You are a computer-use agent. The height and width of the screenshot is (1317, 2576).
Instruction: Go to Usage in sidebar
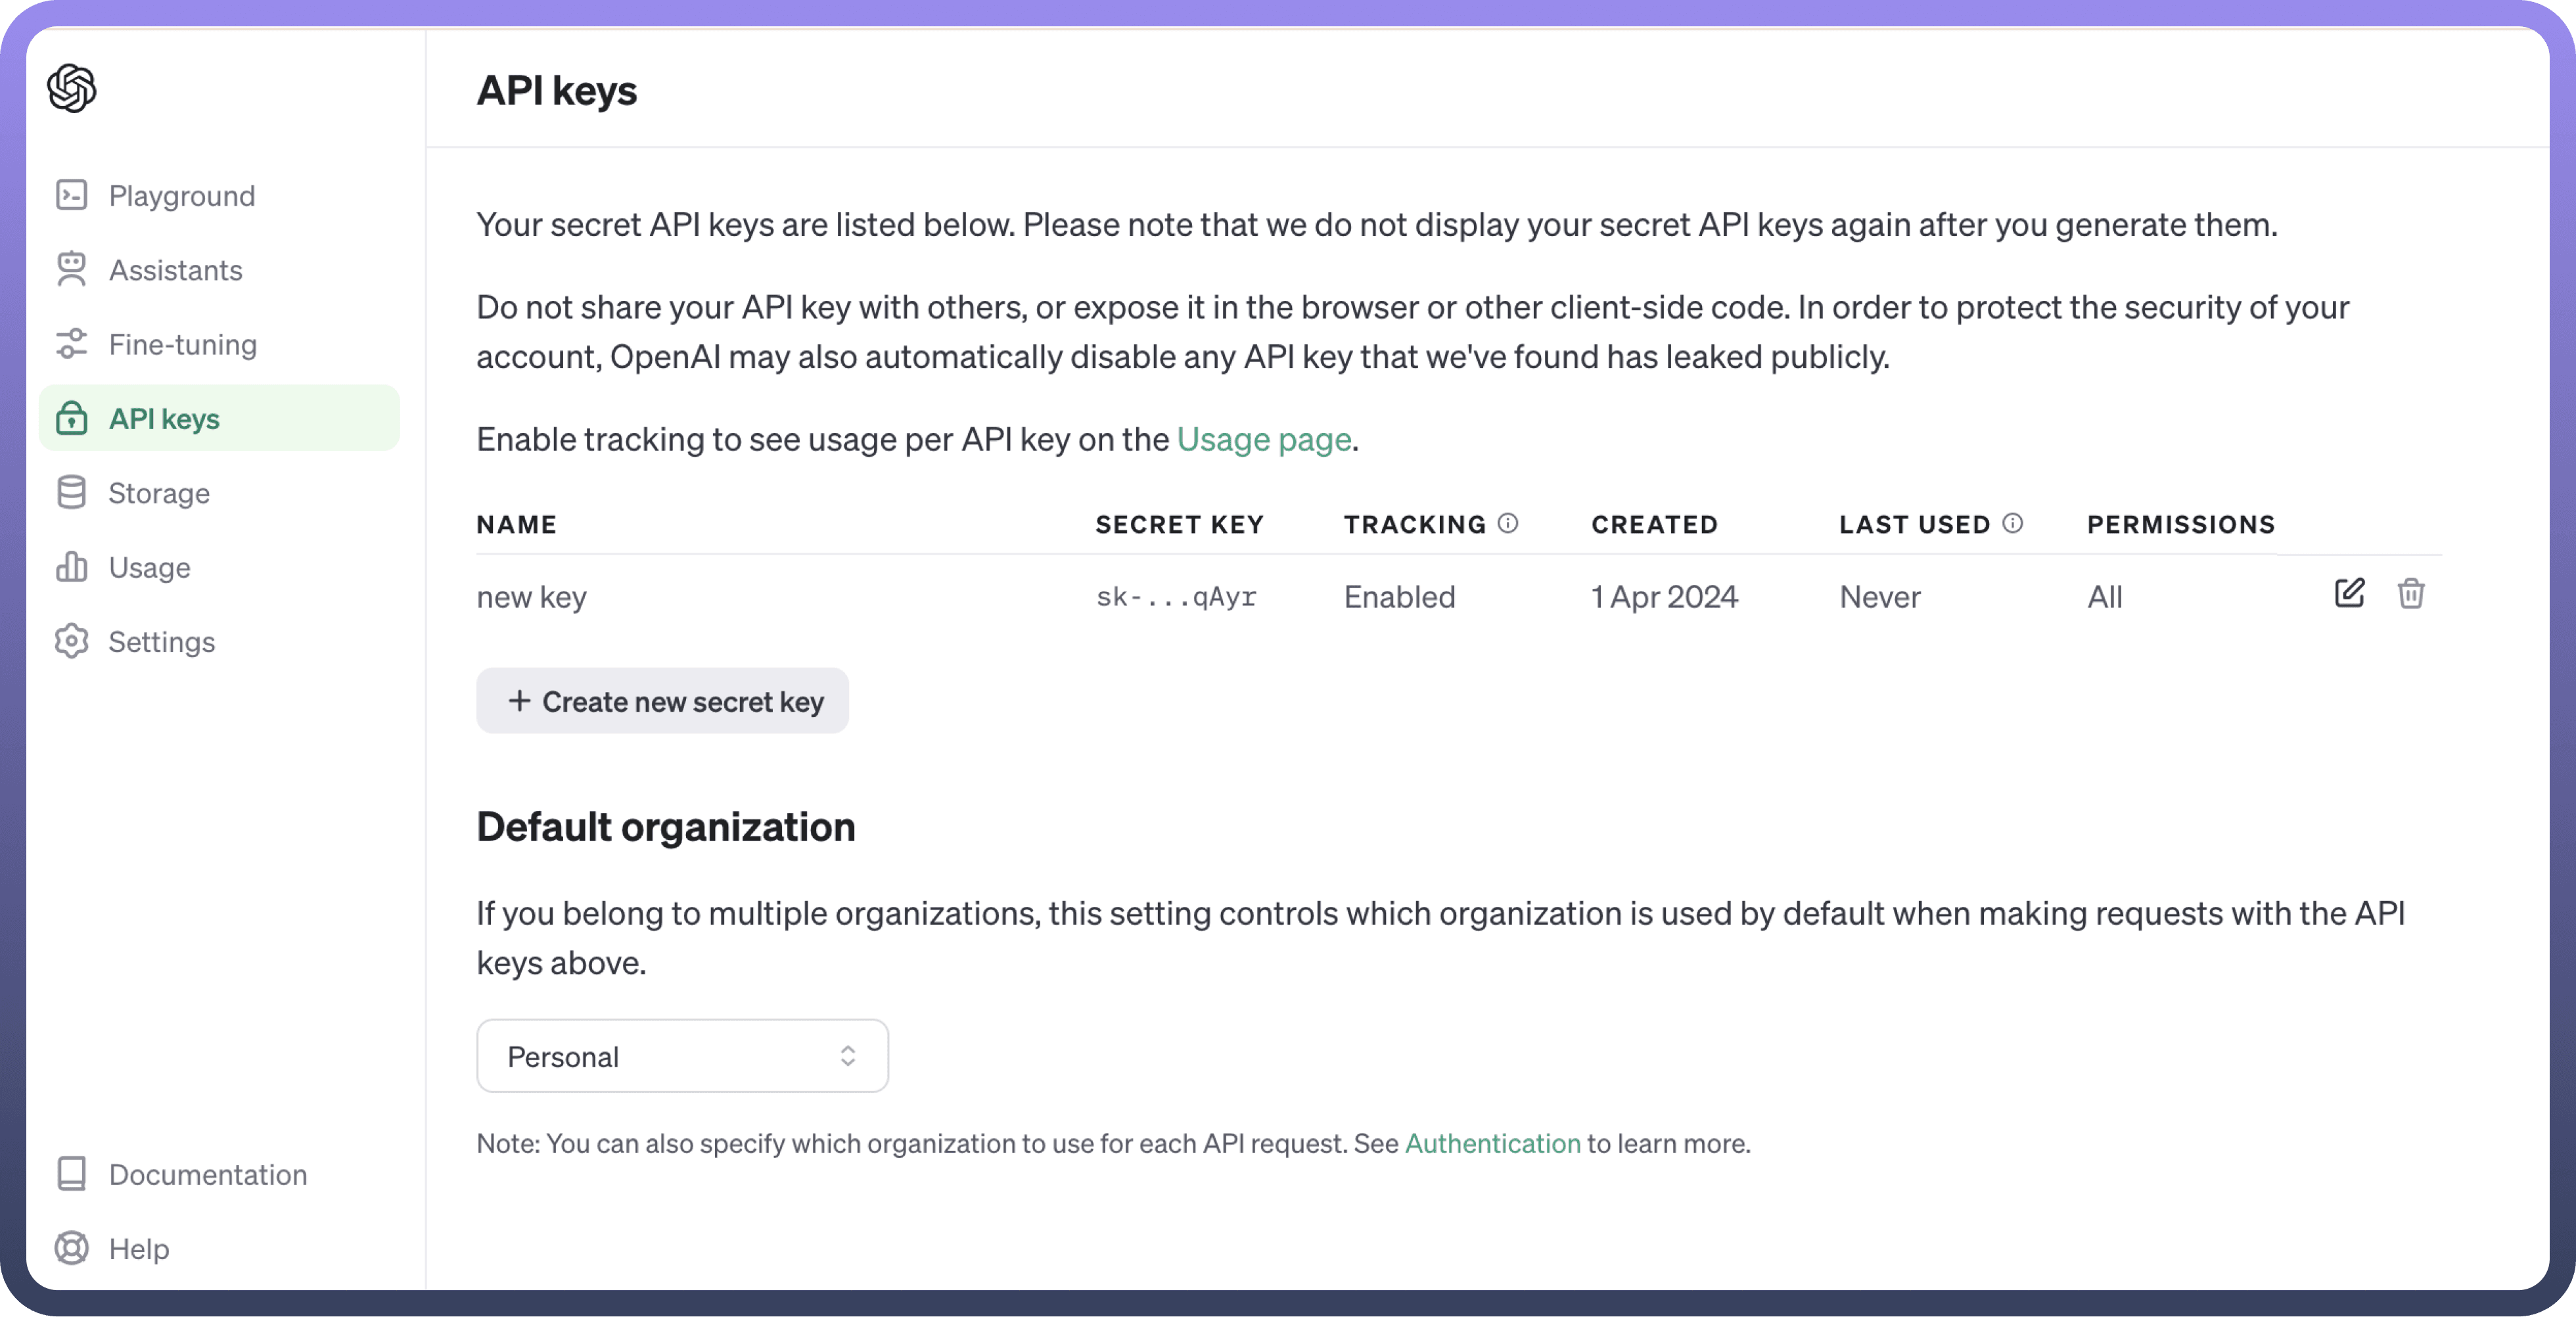(x=149, y=567)
